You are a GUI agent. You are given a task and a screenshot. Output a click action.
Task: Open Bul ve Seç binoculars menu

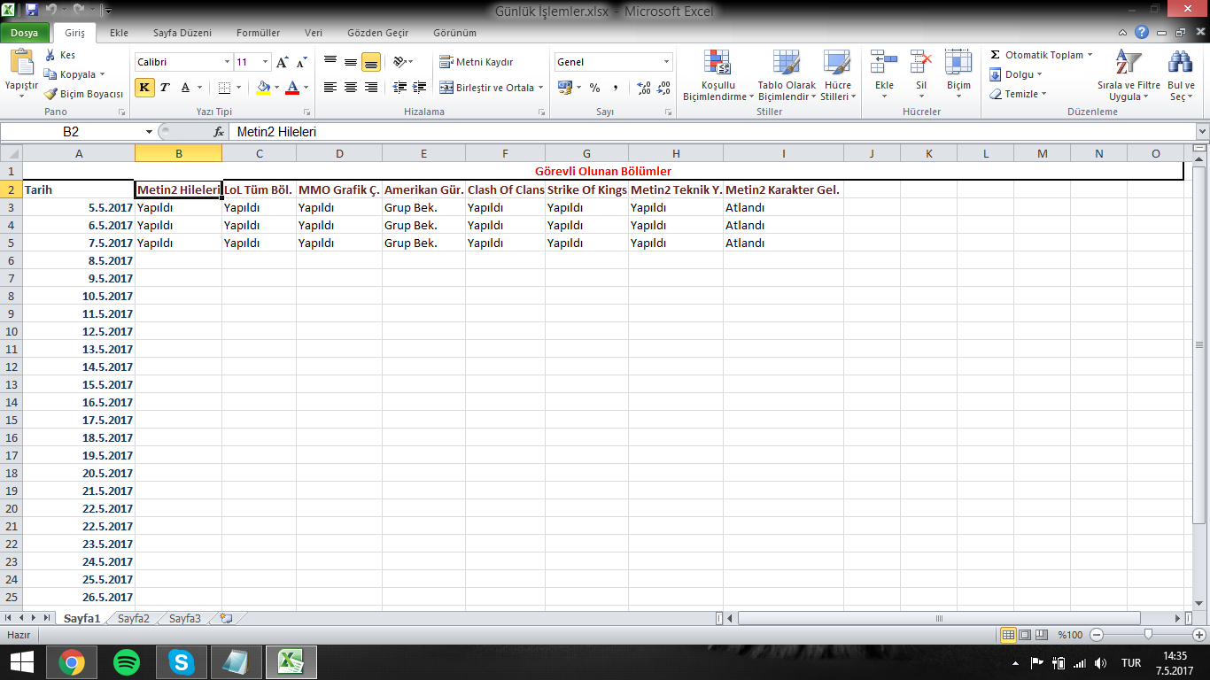pyautogui.click(x=1181, y=75)
